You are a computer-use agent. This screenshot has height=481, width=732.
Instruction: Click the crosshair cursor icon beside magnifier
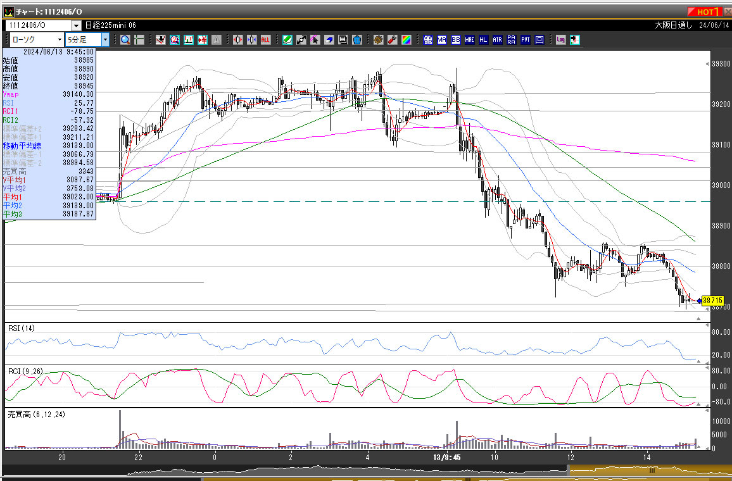(139, 40)
